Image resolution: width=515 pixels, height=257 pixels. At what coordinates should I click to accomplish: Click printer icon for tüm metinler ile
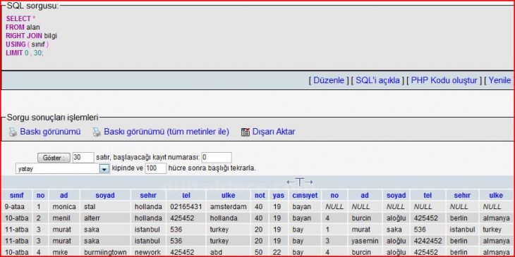(x=97, y=132)
